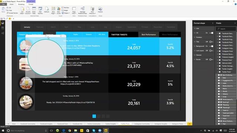Expand the Instagram Posts table

(x=217, y=51)
